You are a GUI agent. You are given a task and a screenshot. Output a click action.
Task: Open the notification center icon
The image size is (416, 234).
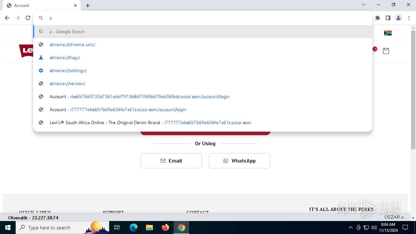pyautogui.click(x=405, y=227)
